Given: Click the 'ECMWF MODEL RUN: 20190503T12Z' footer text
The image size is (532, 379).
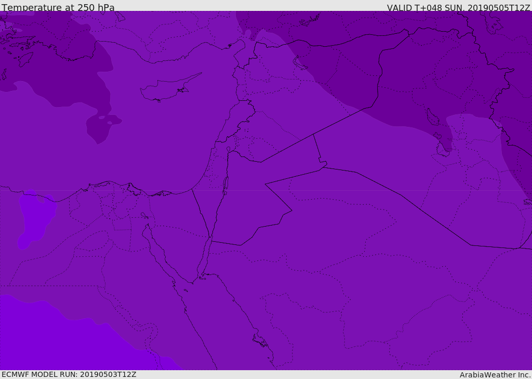Looking at the screenshot, I should click(x=69, y=375).
